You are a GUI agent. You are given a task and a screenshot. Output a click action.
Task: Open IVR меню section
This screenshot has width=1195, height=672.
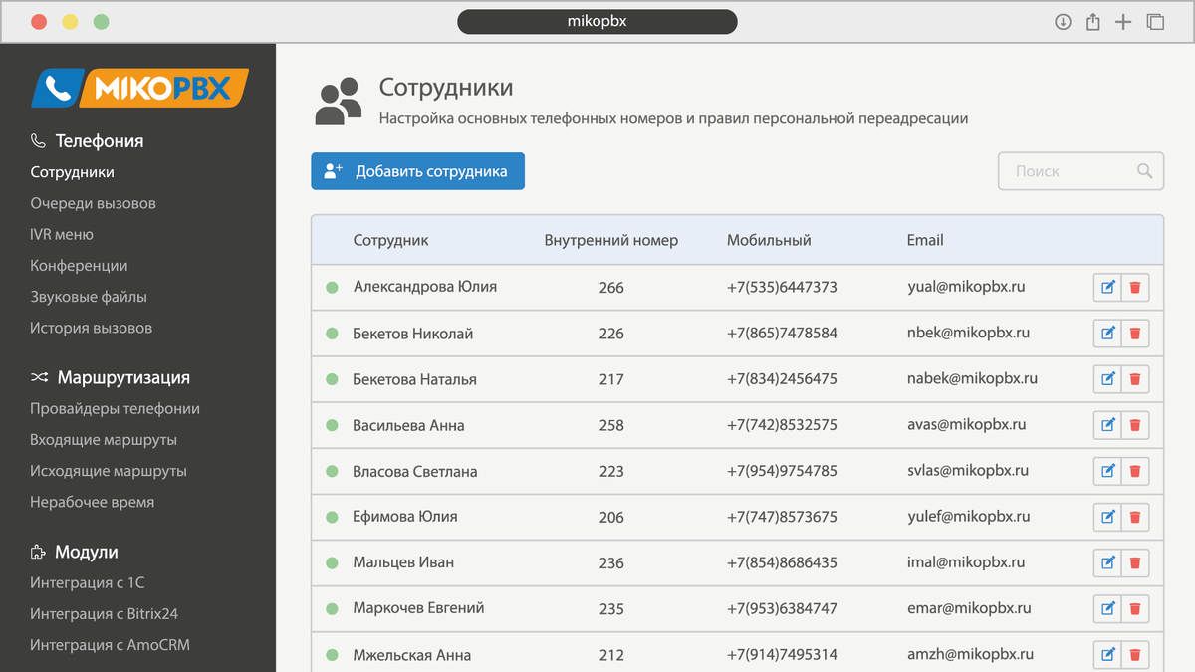point(62,234)
